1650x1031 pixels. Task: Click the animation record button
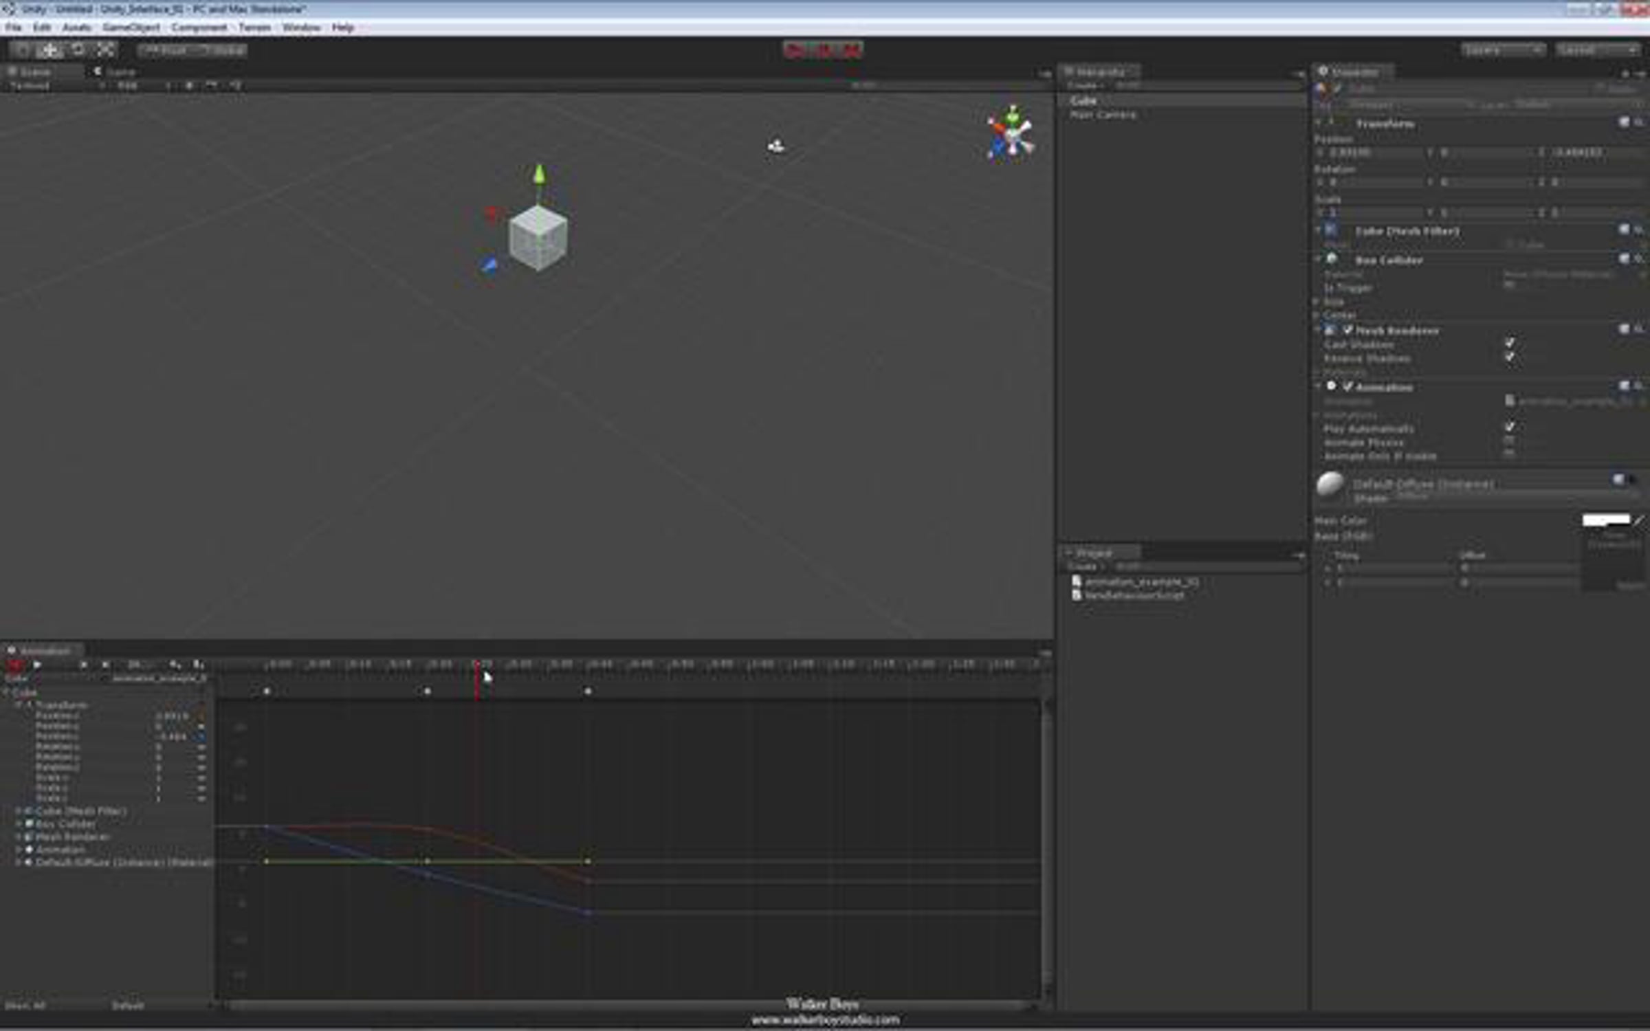(x=14, y=665)
